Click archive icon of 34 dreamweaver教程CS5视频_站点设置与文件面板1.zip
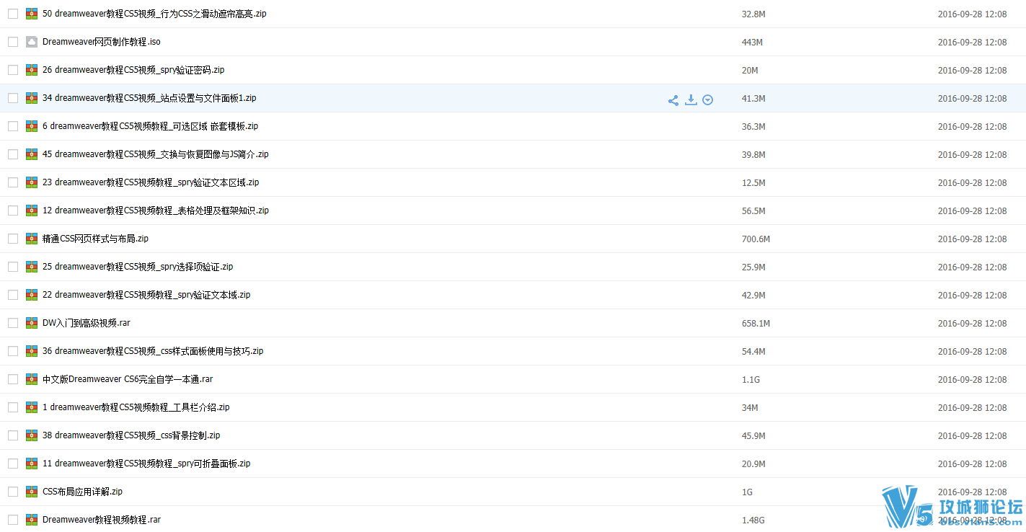The height and width of the screenshot is (532, 1026). point(32,98)
